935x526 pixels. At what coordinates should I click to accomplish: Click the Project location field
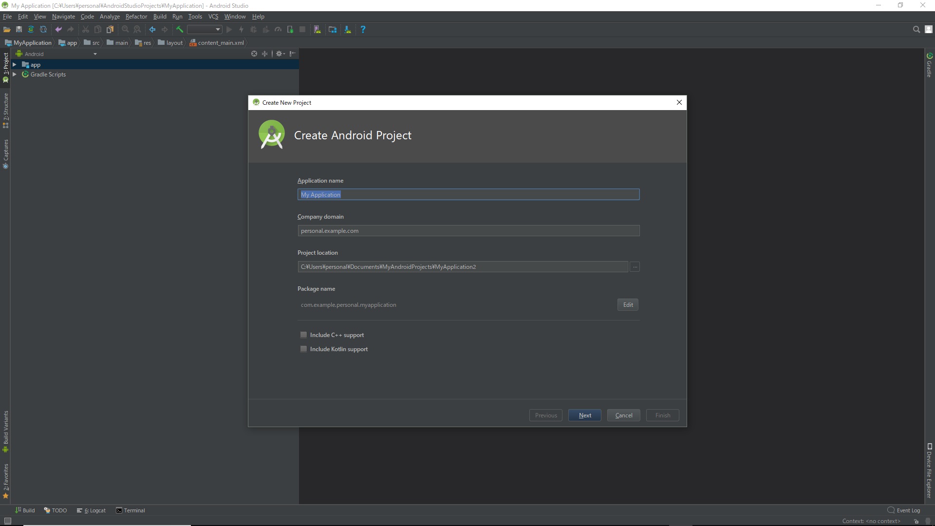[463, 267]
